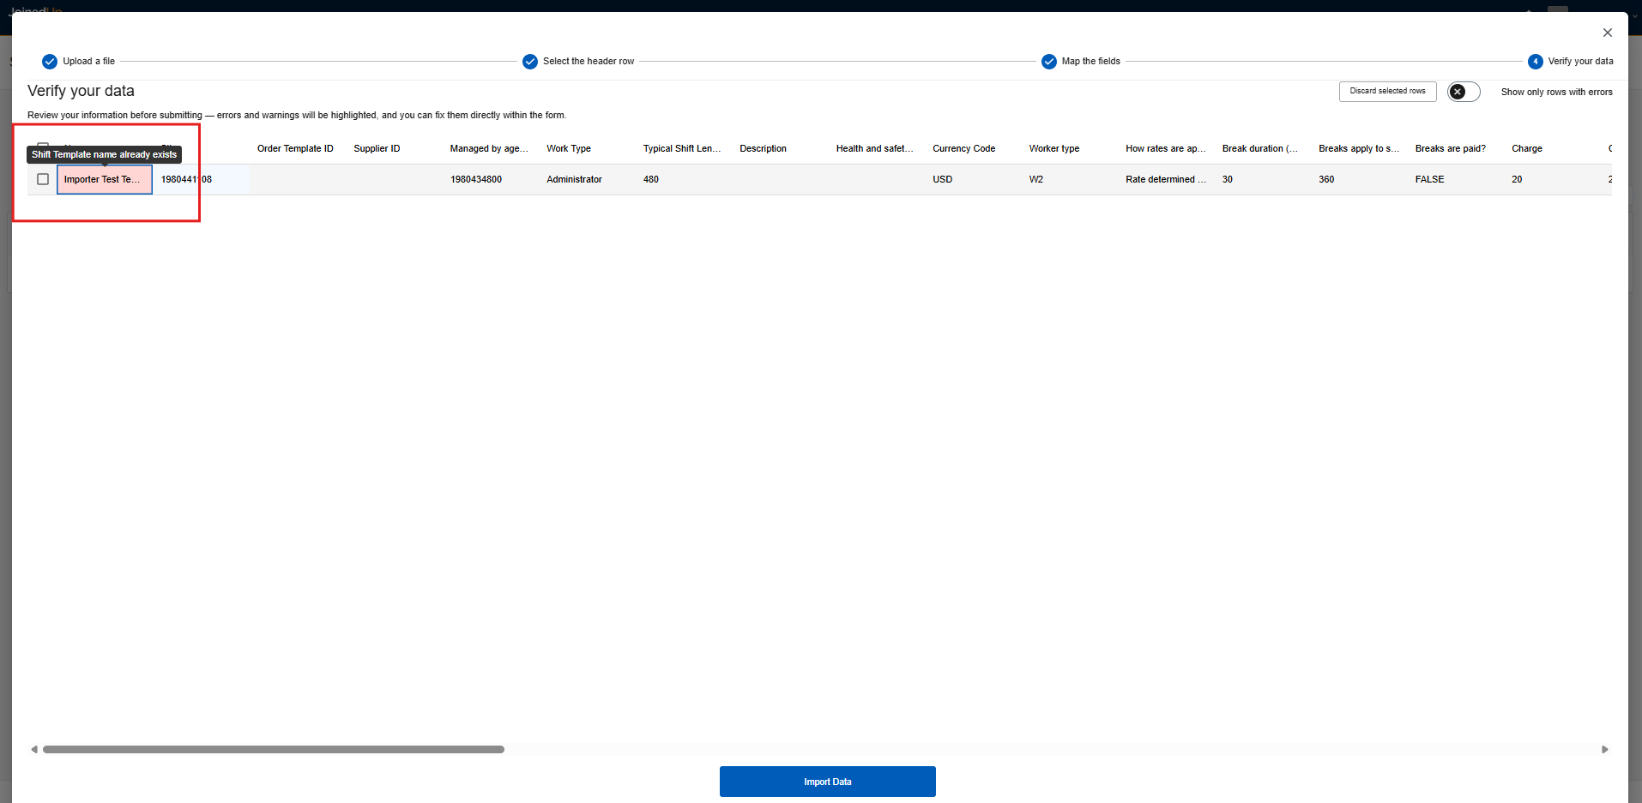
Task: Toggle Show only rows with errors switch
Action: pos(1464,92)
